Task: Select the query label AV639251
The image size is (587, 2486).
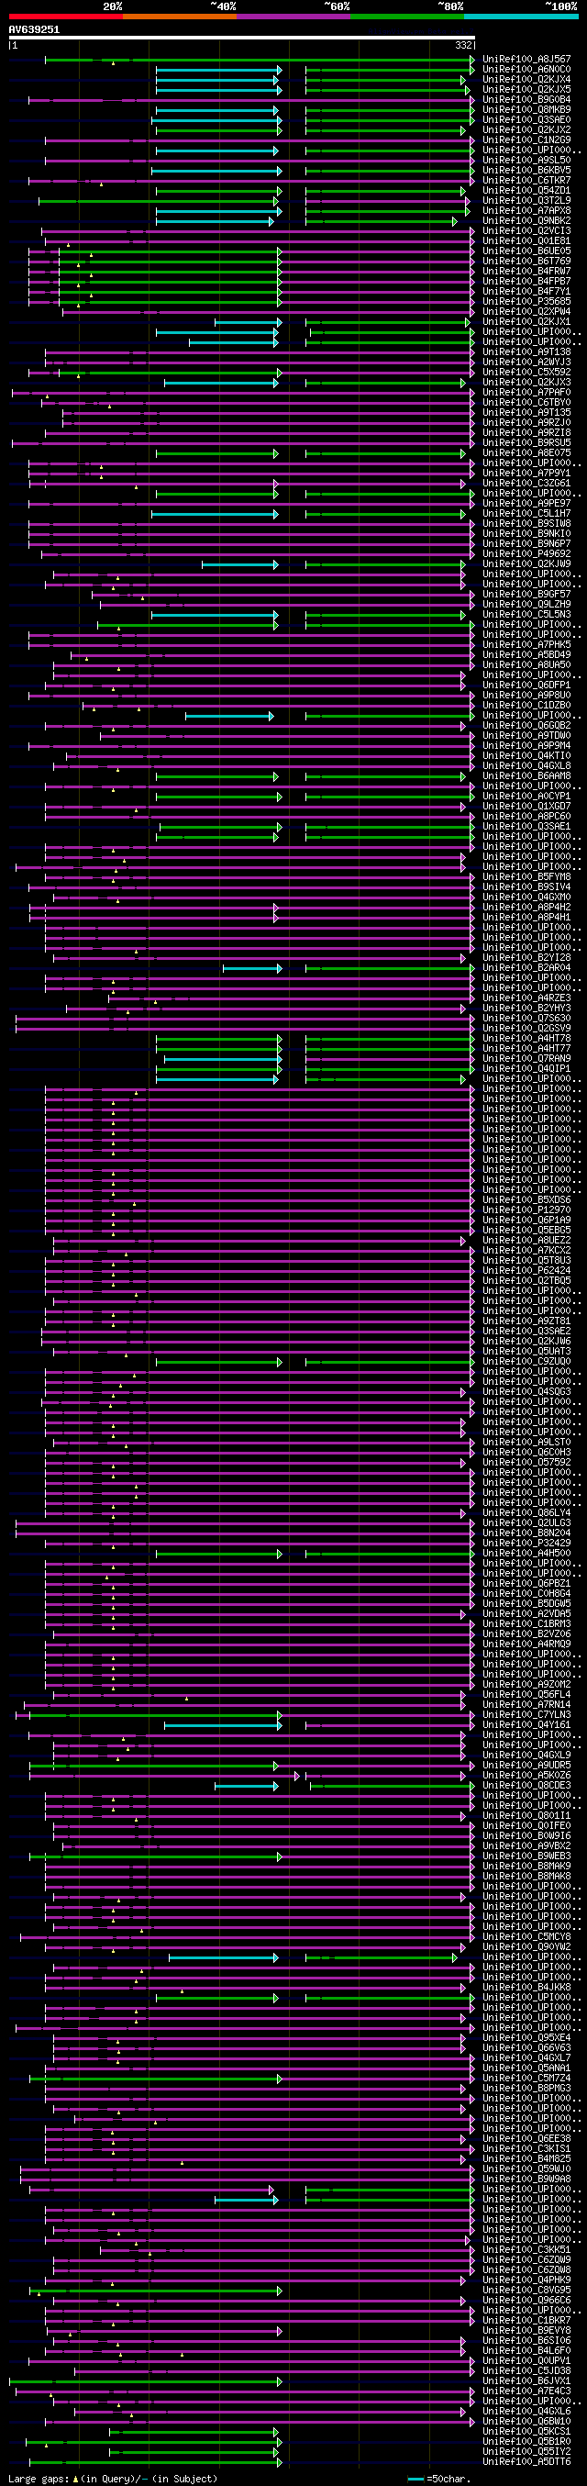Action: coord(34,30)
